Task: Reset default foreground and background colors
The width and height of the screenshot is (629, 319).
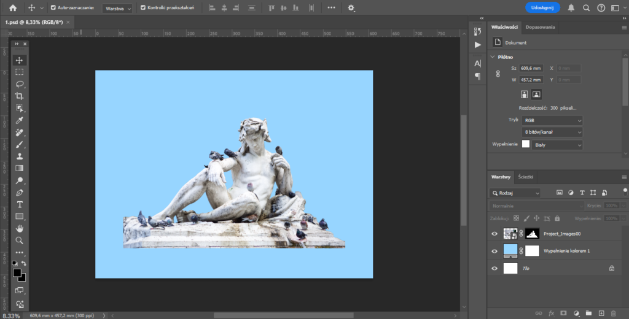Action: tap(15, 263)
